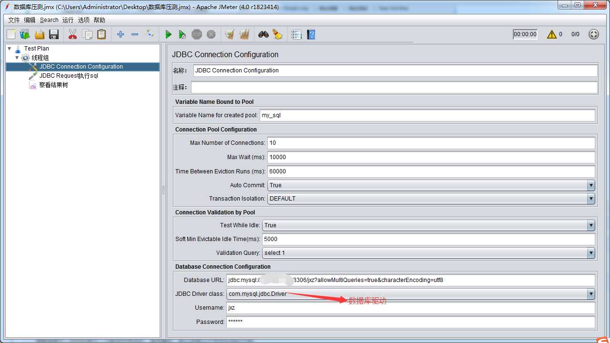The width and height of the screenshot is (610, 343).
Task: Start test with no pauses icon
Action: click(182, 34)
